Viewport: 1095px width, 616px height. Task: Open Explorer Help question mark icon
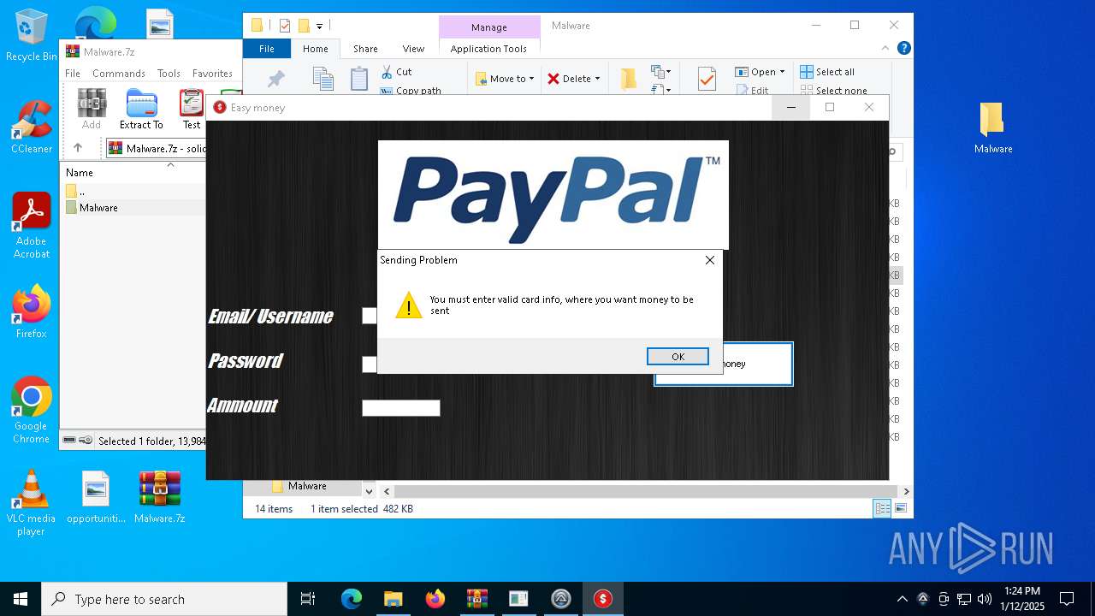[x=903, y=49]
